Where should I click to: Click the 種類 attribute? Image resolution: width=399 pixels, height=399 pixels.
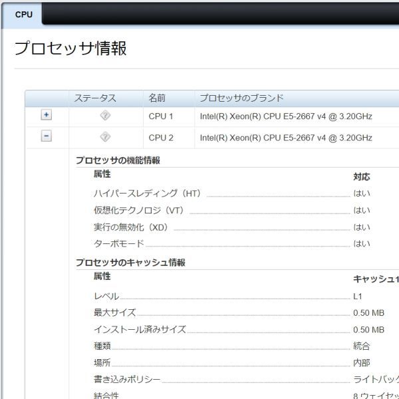click(x=102, y=346)
